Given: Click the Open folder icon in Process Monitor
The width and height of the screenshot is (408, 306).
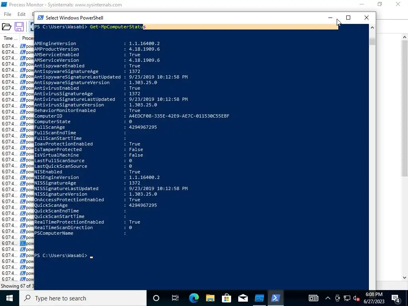Looking at the screenshot, I should [6, 27].
